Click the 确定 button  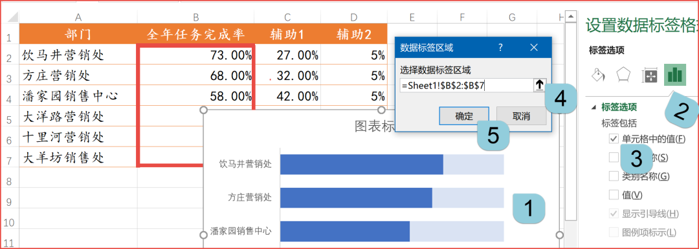(464, 117)
